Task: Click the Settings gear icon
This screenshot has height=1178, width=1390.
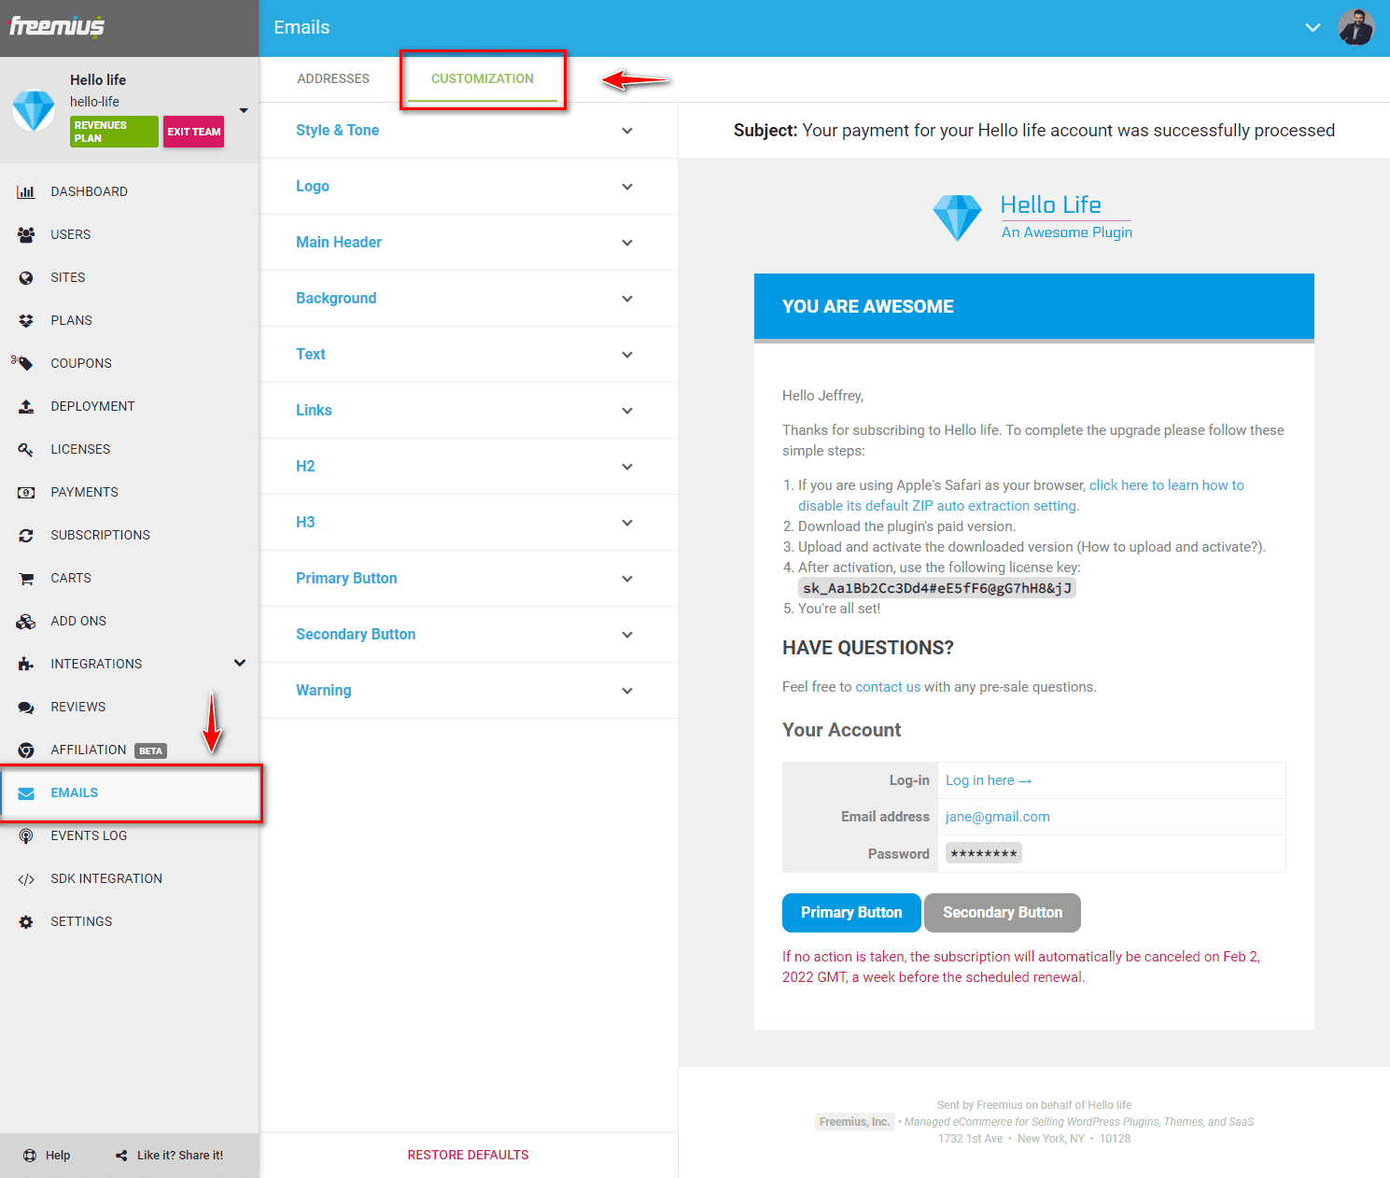Action: pyautogui.click(x=26, y=921)
